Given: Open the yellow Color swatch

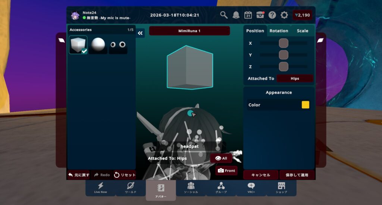Looking at the screenshot, I should 306,105.
